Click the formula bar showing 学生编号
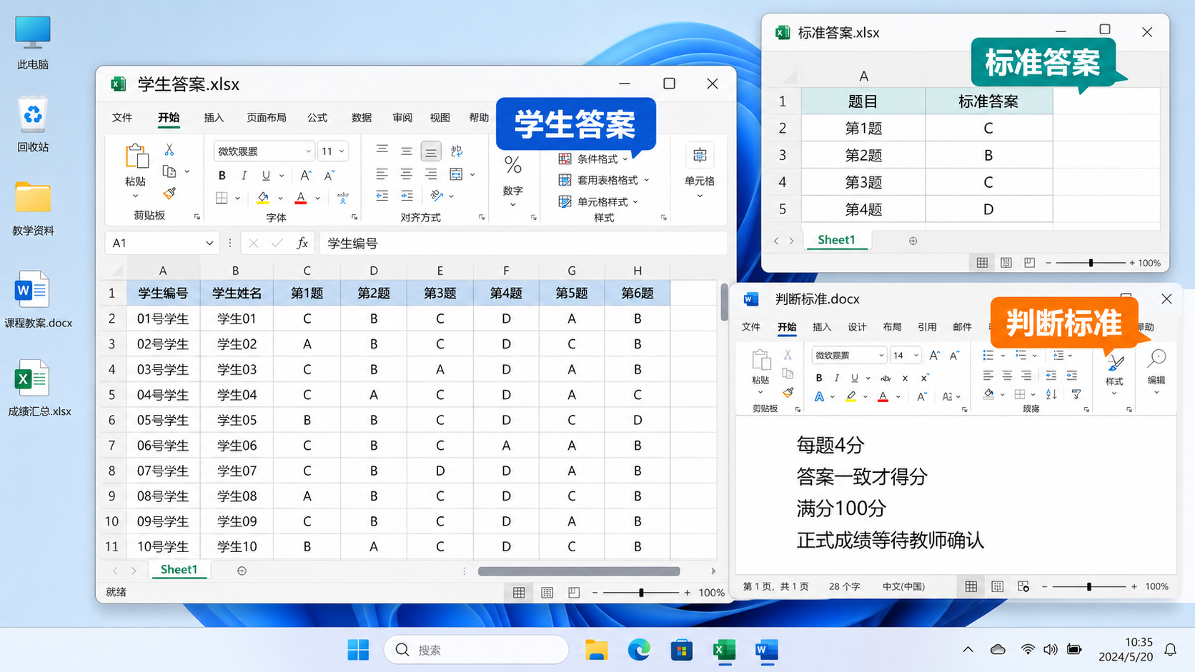1195x672 pixels. (523, 243)
